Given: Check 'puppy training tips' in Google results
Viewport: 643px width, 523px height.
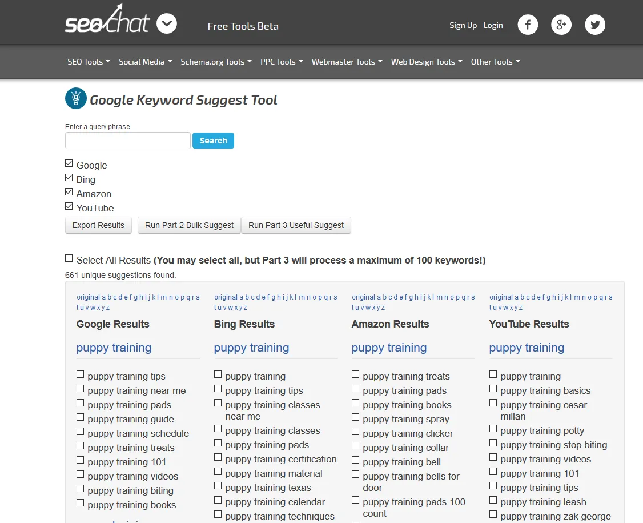Looking at the screenshot, I should pos(81,374).
